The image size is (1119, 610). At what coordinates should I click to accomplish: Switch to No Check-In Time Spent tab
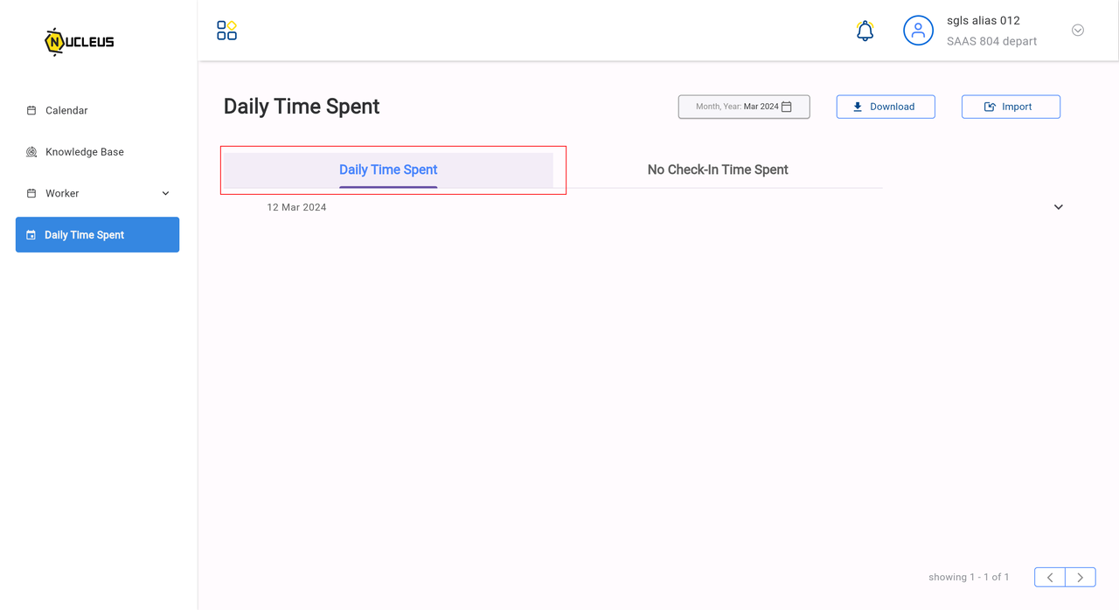point(718,170)
